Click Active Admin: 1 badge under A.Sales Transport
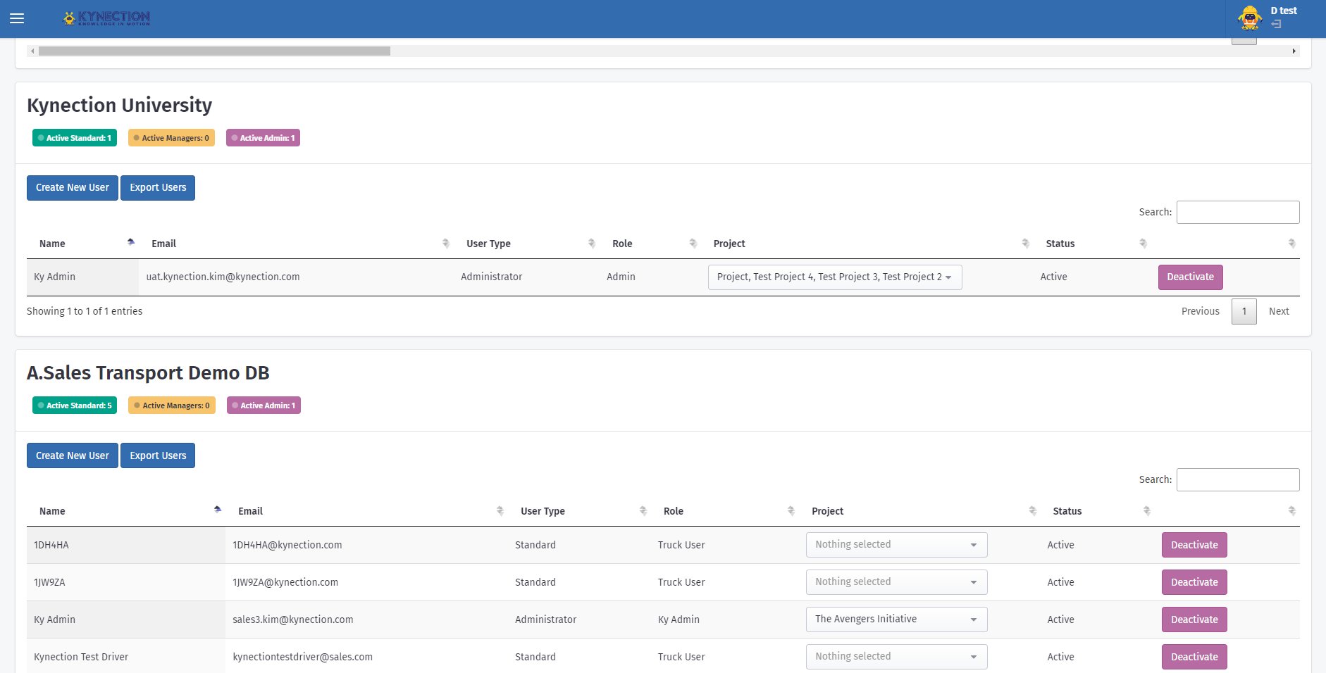 [264, 405]
